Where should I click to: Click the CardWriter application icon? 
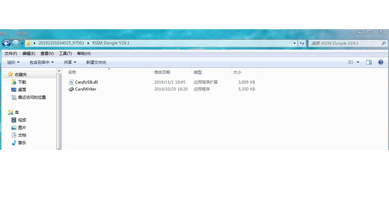(71, 89)
